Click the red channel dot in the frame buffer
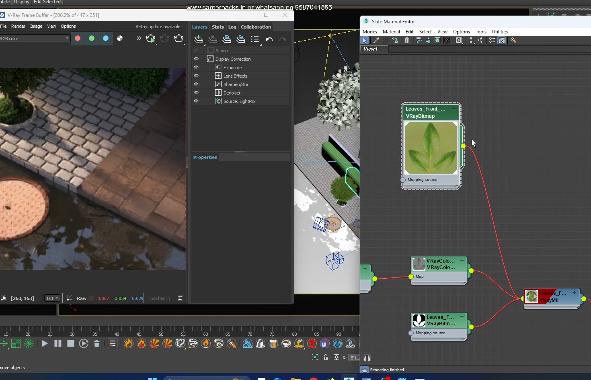 coord(78,39)
